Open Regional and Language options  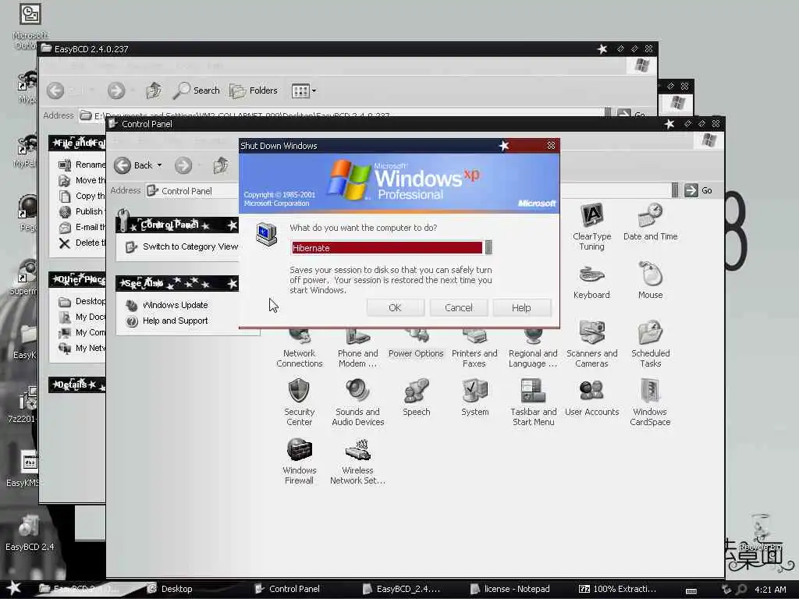tap(533, 349)
